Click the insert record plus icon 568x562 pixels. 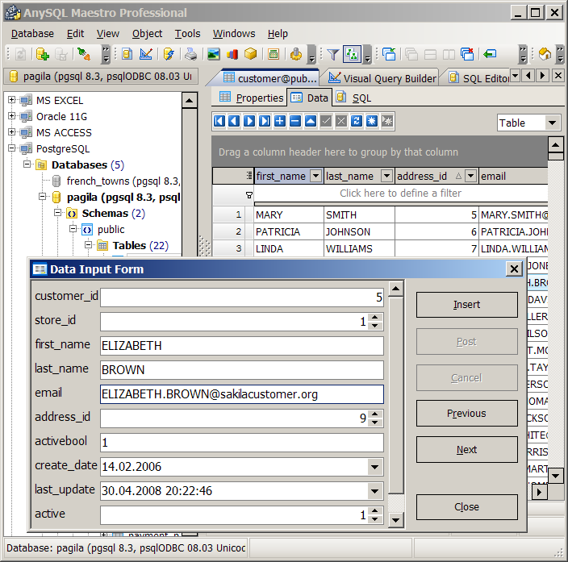(280, 121)
